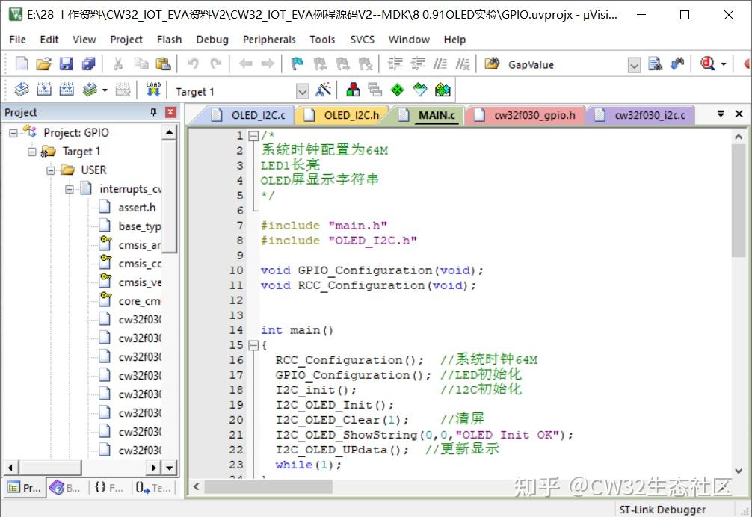
Task: Cut selection with scissors icon
Action: coord(118,64)
